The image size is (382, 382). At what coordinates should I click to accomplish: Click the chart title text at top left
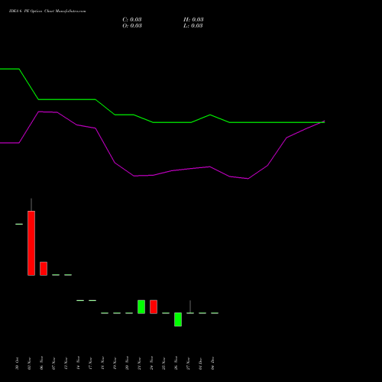point(47,11)
